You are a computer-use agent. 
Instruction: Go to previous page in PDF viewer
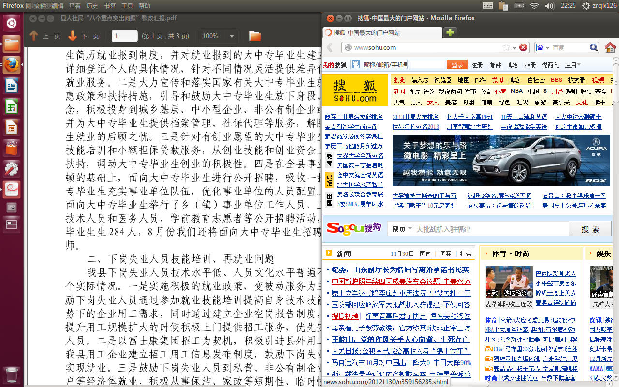point(45,36)
